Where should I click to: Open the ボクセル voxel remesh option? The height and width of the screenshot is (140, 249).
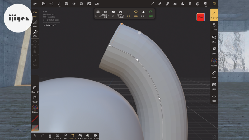point(88,136)
